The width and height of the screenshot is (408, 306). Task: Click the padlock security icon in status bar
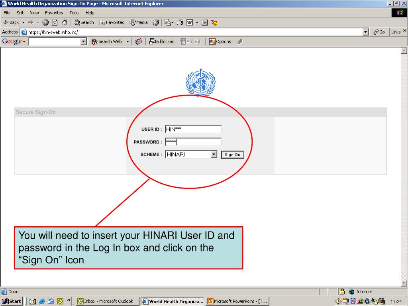[x=342, y=291]
